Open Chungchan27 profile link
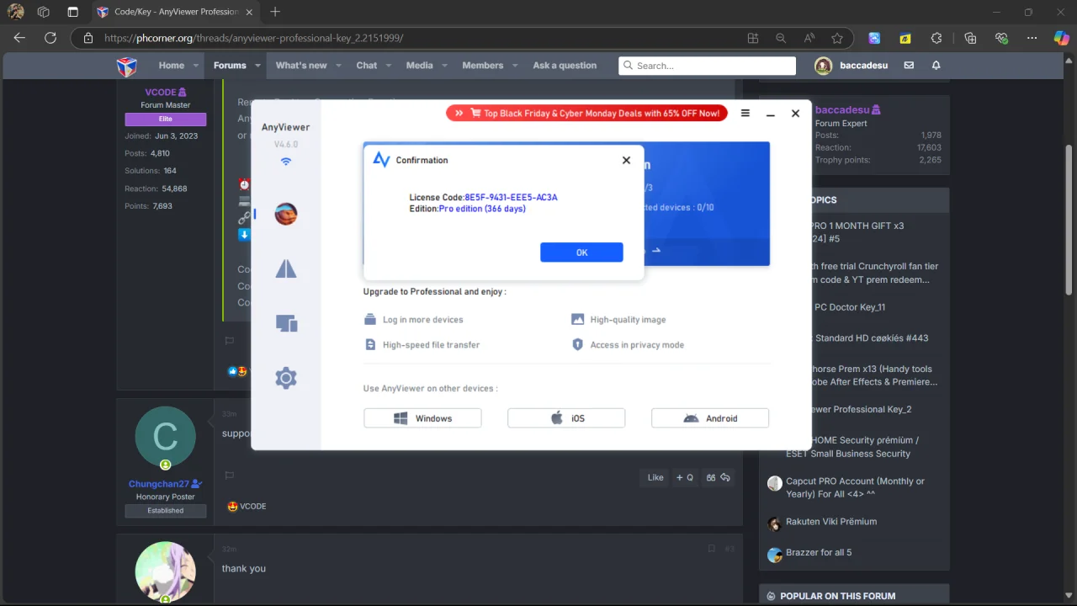The image size is (1077, 606). tap(159, 484)
